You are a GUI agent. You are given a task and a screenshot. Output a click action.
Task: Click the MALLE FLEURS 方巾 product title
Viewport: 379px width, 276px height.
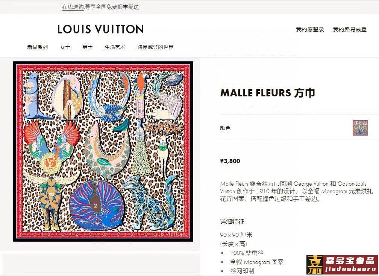(x=268, y=93)
